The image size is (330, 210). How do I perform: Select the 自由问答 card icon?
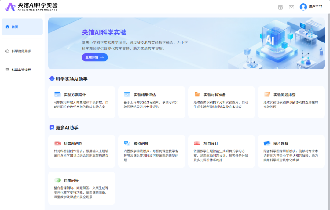point(57,181)
